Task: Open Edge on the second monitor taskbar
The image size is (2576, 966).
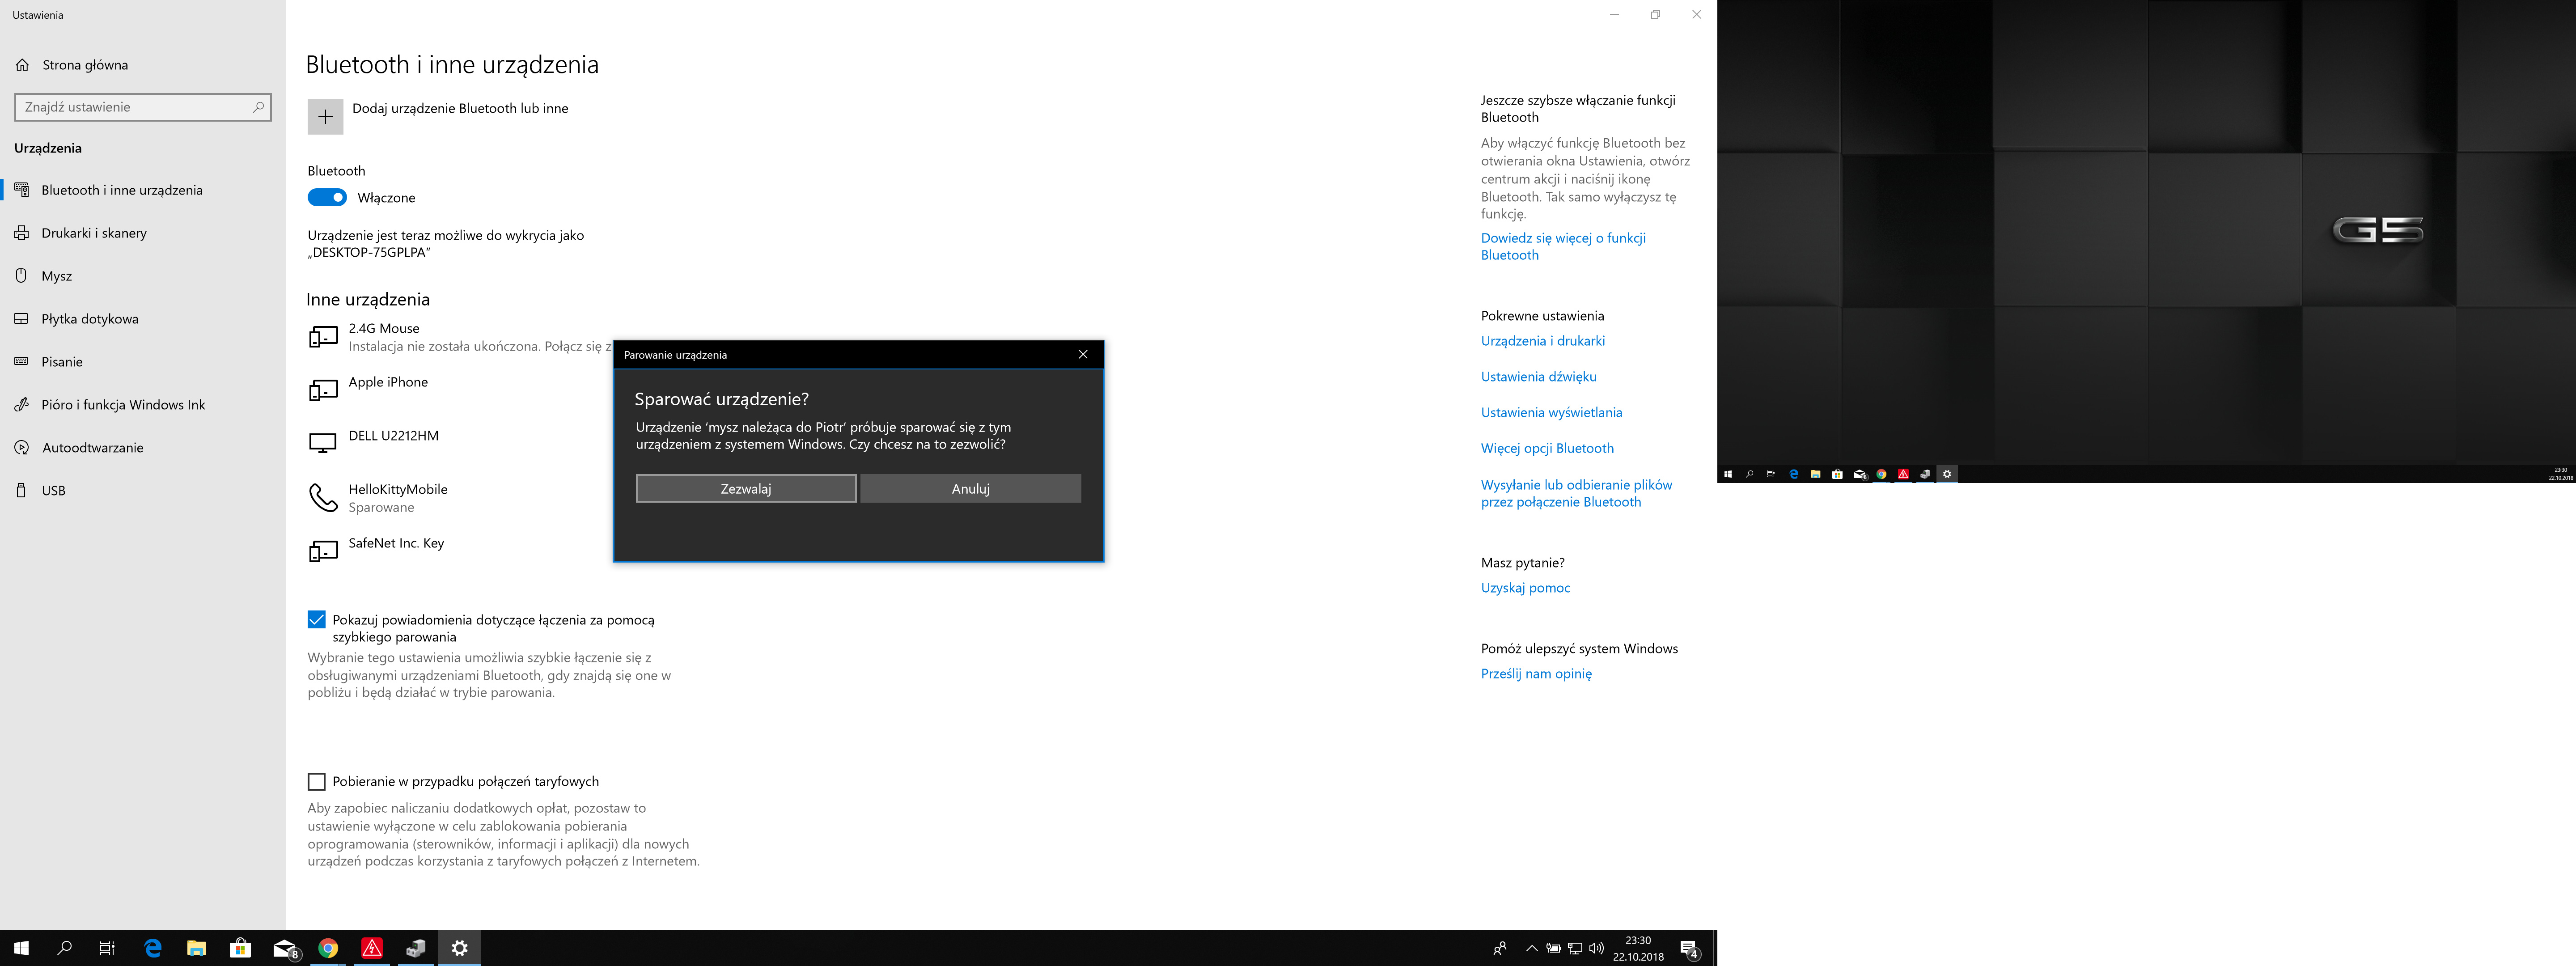Action: coord(1794,474)
